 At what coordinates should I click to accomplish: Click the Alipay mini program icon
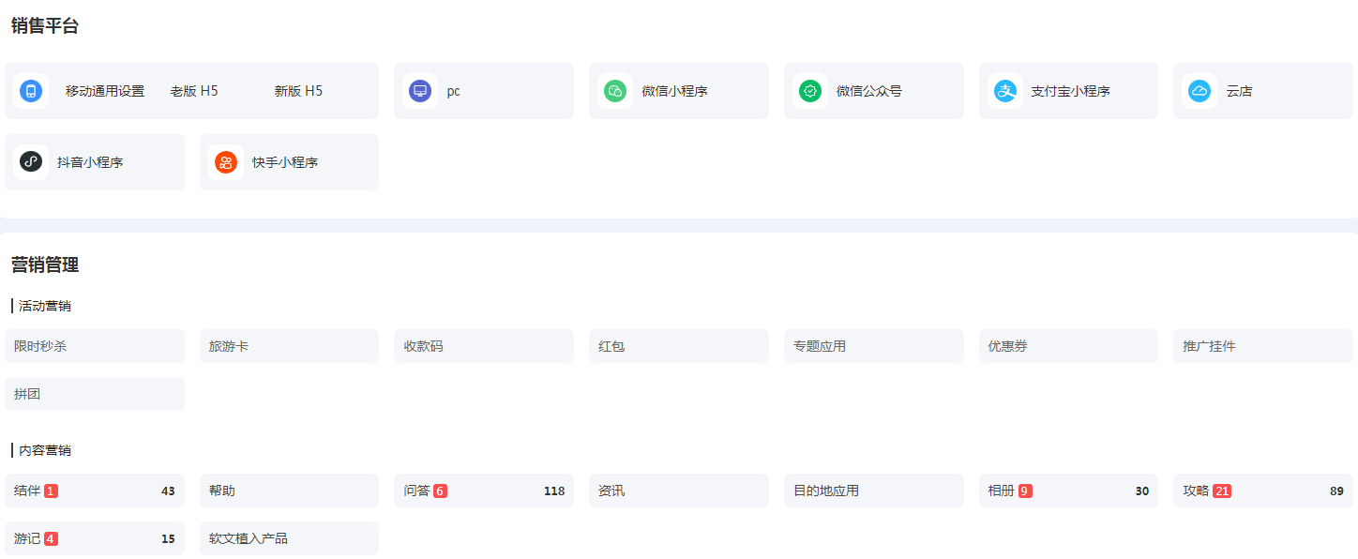tap(1005, 91)
